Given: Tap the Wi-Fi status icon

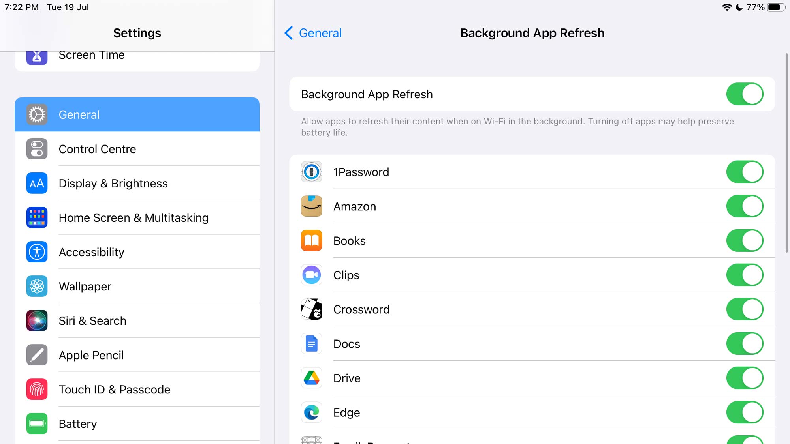Looking at the screenshot, I should click(x=726, y=7).
